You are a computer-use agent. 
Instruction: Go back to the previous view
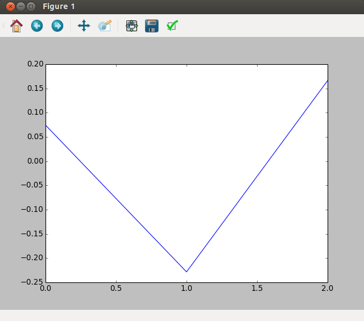coord(37,26)
